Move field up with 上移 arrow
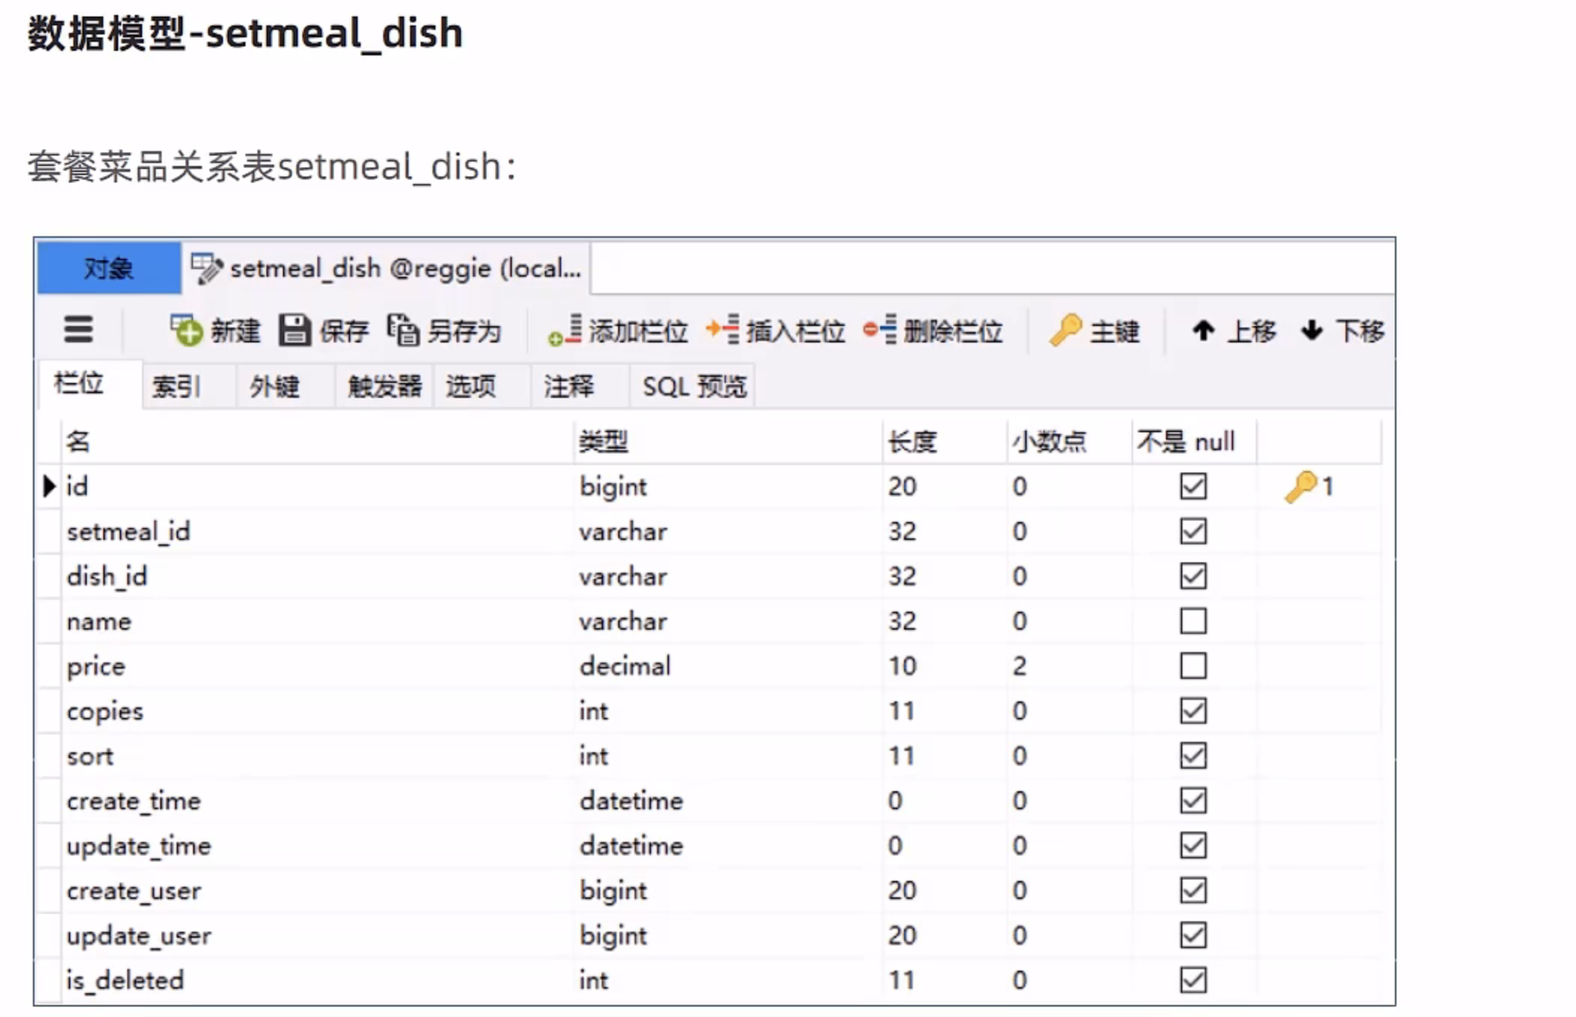The image size is (1576, 1017). point(1203,330)
